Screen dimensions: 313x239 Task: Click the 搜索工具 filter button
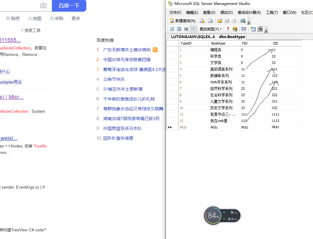[30, 30]
